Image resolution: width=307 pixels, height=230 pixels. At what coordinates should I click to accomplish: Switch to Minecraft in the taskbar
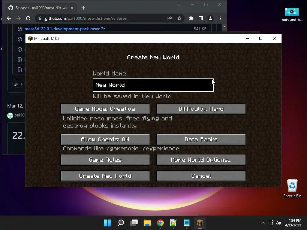[200, 223]
